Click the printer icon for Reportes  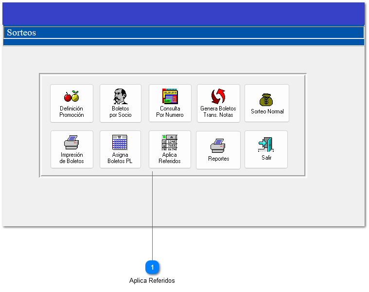click(218, 145)
